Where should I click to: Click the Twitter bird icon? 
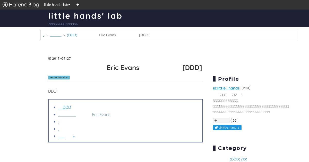click(x=216, y=128)
